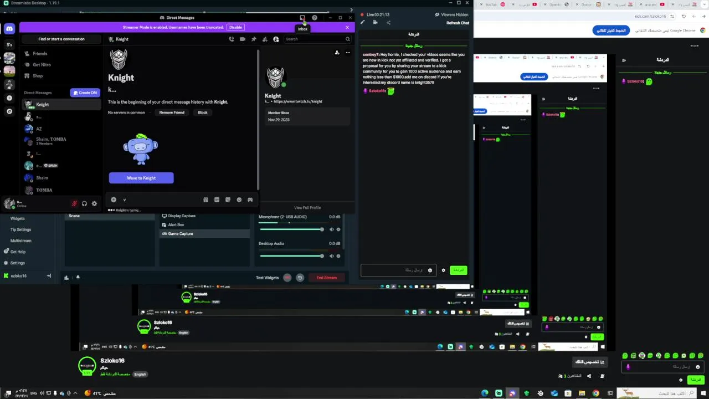This screenshot has height=399, width=709.
Task: Click the add friend profile icon
Action: coord(337,53)
